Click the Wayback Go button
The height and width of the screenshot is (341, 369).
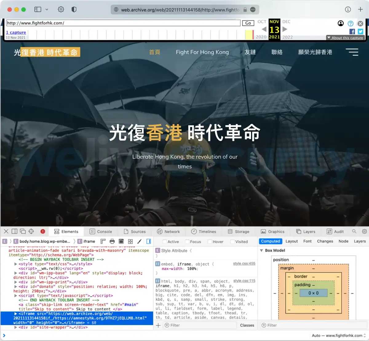point(248,23)
